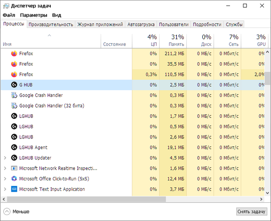
Task: Select the Google Crash Handler (32 бита) name
Action: [52, 106]
